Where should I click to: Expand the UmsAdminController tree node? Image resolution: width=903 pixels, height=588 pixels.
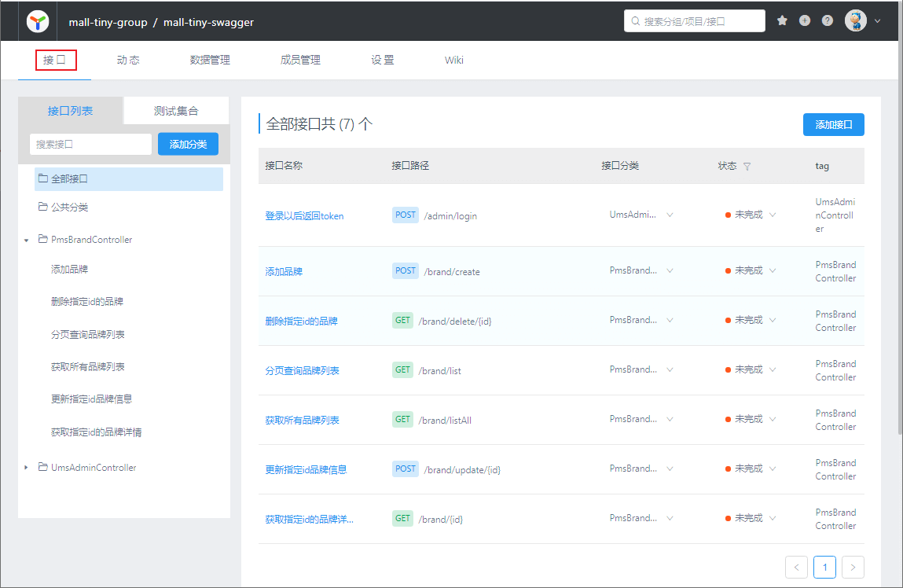pyautogui.click(x=27, y=468)
